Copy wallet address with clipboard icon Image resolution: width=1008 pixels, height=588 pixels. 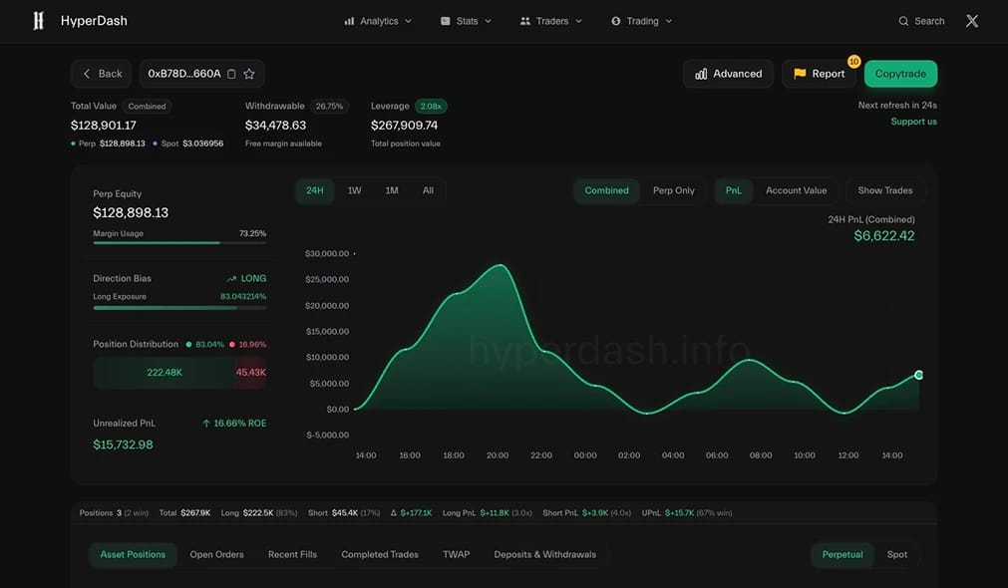point(231,74)
